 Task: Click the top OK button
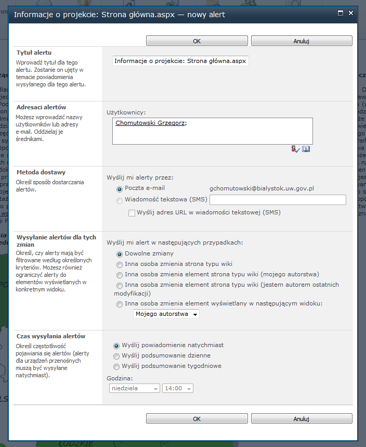[x=197, y=41]
